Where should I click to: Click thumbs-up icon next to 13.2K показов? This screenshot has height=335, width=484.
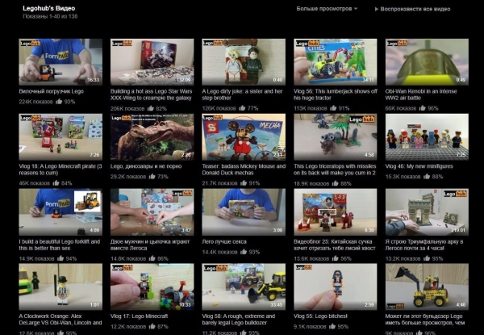[427, 258]
